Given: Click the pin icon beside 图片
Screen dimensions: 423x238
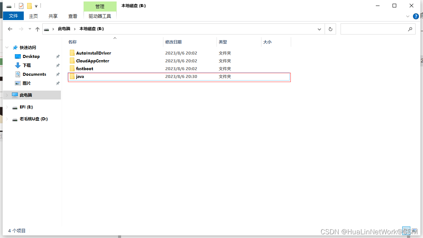Looking at the screenshot, I should [x=58, y=83].
